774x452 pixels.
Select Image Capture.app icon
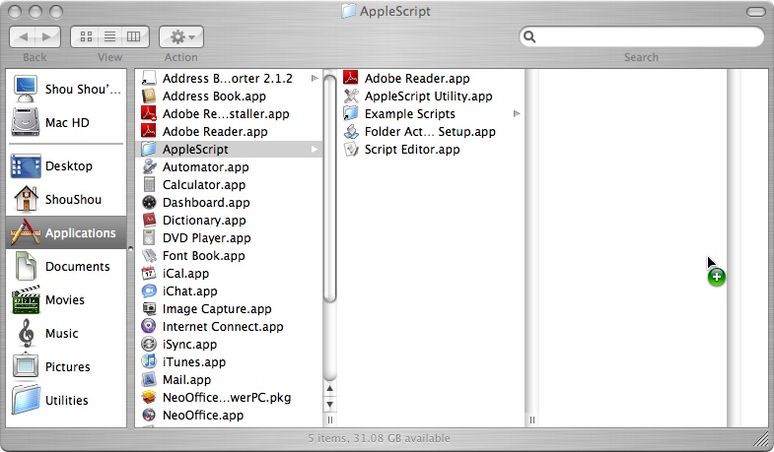click(x=149, y=309)
